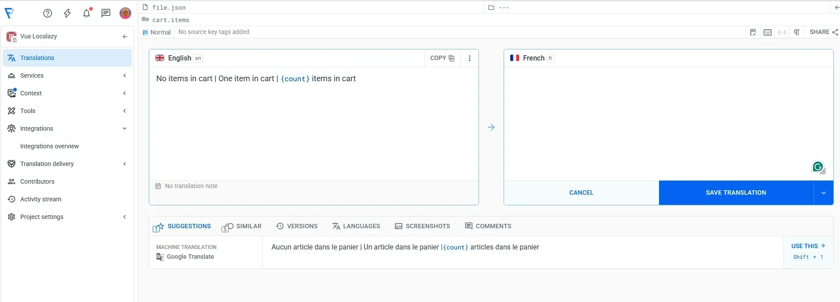The image size is (840, 302).
Task: Click the cart.items key icon
Action: click(x=145, y=19)
